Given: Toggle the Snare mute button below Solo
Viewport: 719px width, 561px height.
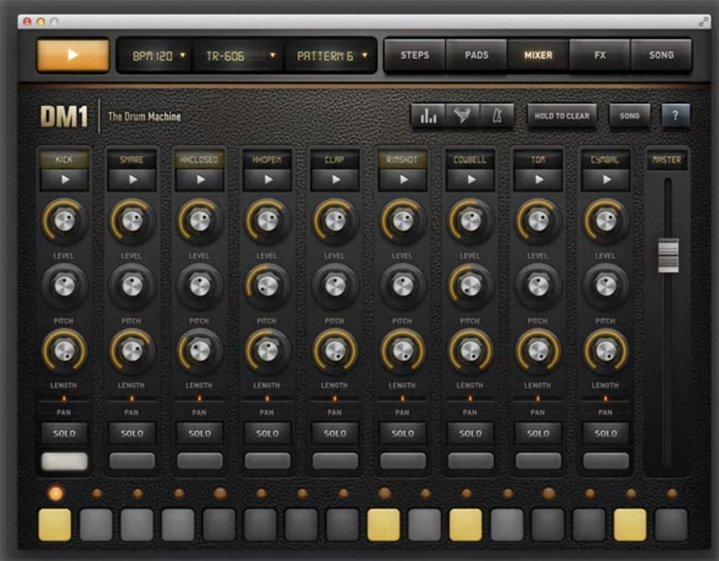Looking at the screenshot, I should (132, 461).
